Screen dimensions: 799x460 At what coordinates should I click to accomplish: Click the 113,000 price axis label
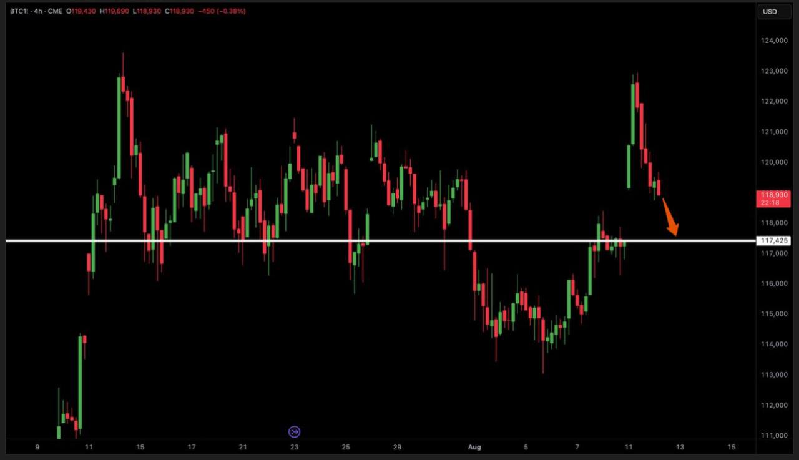pyautogui.click(x=774, y=375)
